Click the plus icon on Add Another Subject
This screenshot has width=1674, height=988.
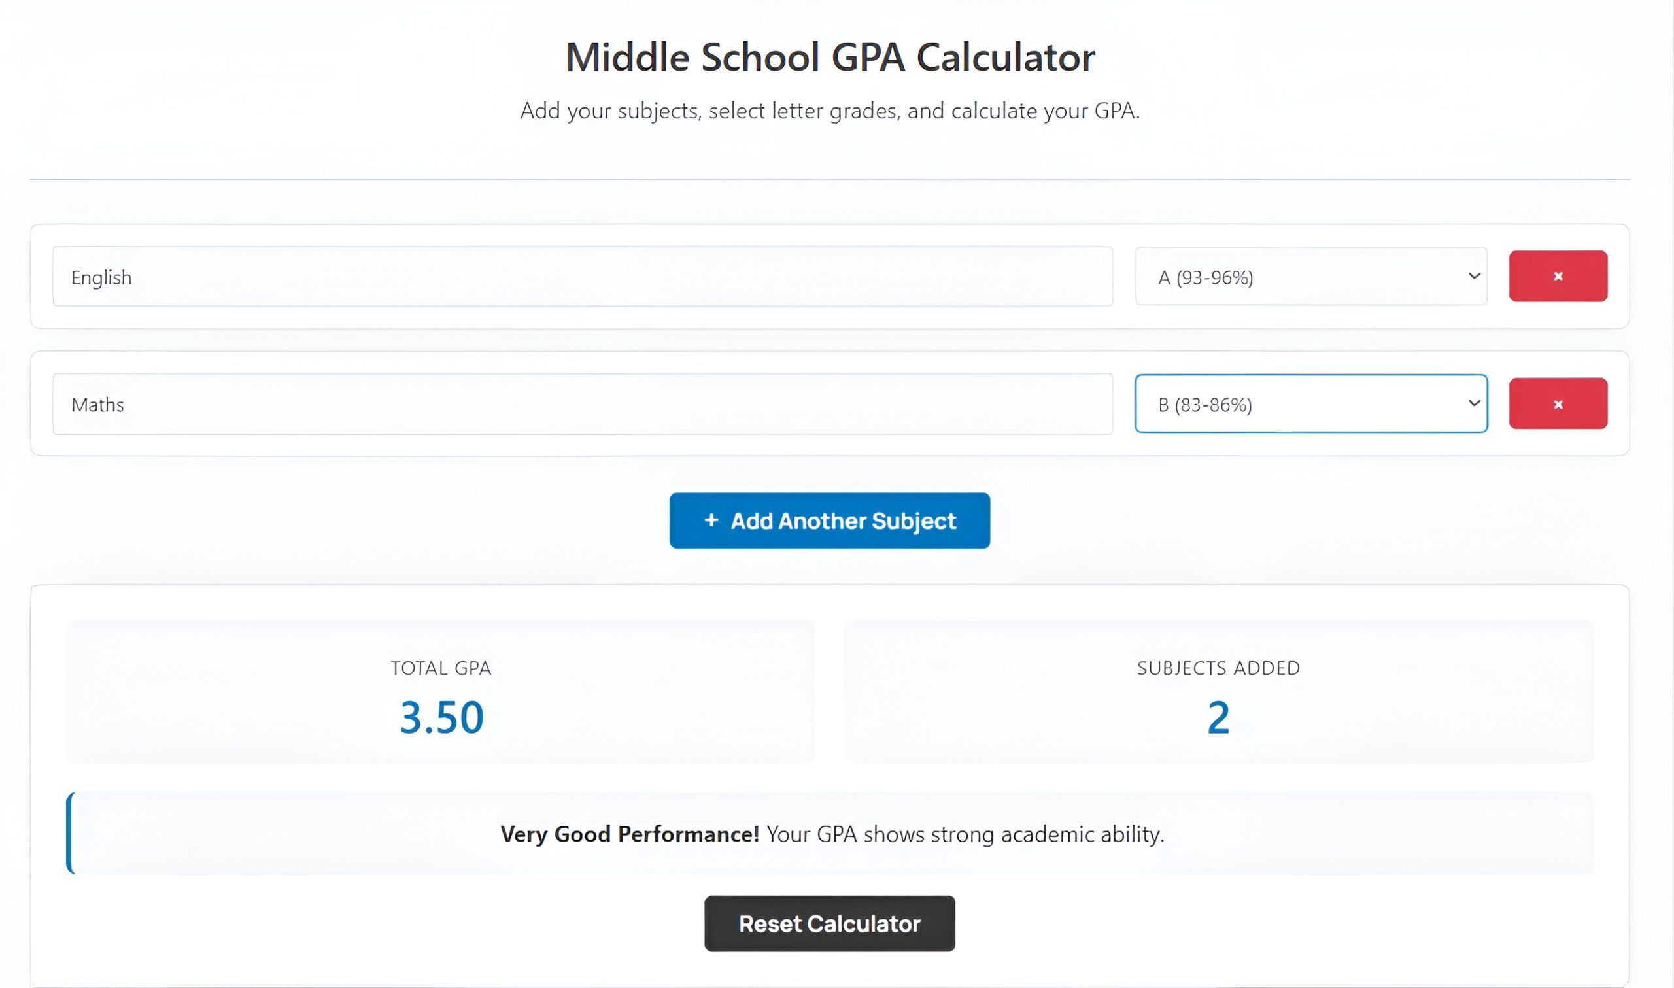[x=711, y=520]
